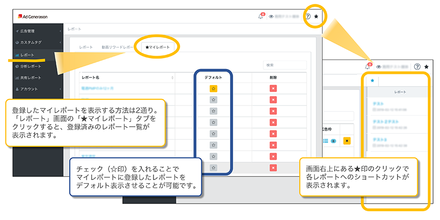Click the 検索 search field
This screenshot has width=440, height=220.
point(285,65)
